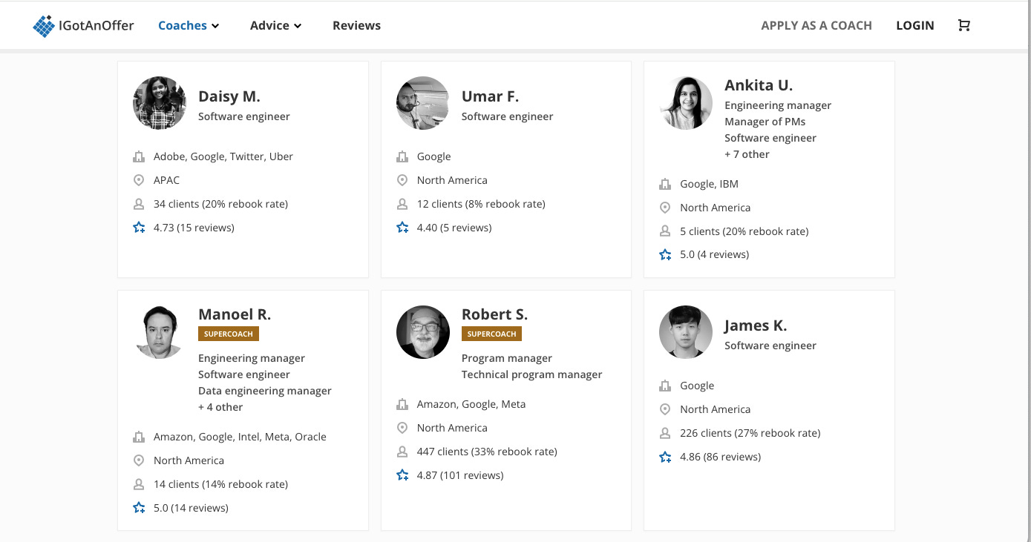Viewport: 1031px width, 542px height.
Task: Click location pin icon beside APAC
Action: click(139, 180)
